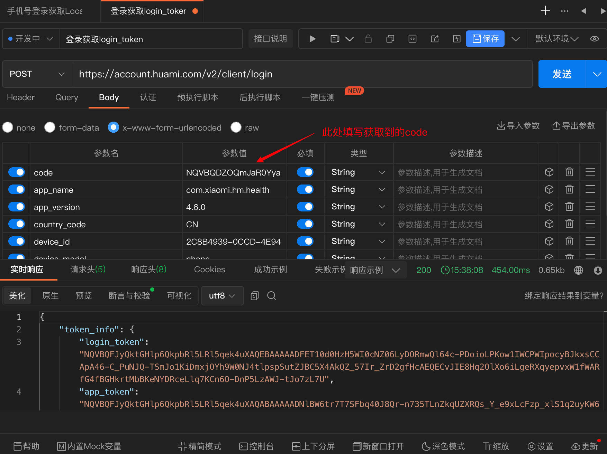Select the none body type radio
This screenshot has width=607, height=454.
pyautogui.click(x=8, y=127)
